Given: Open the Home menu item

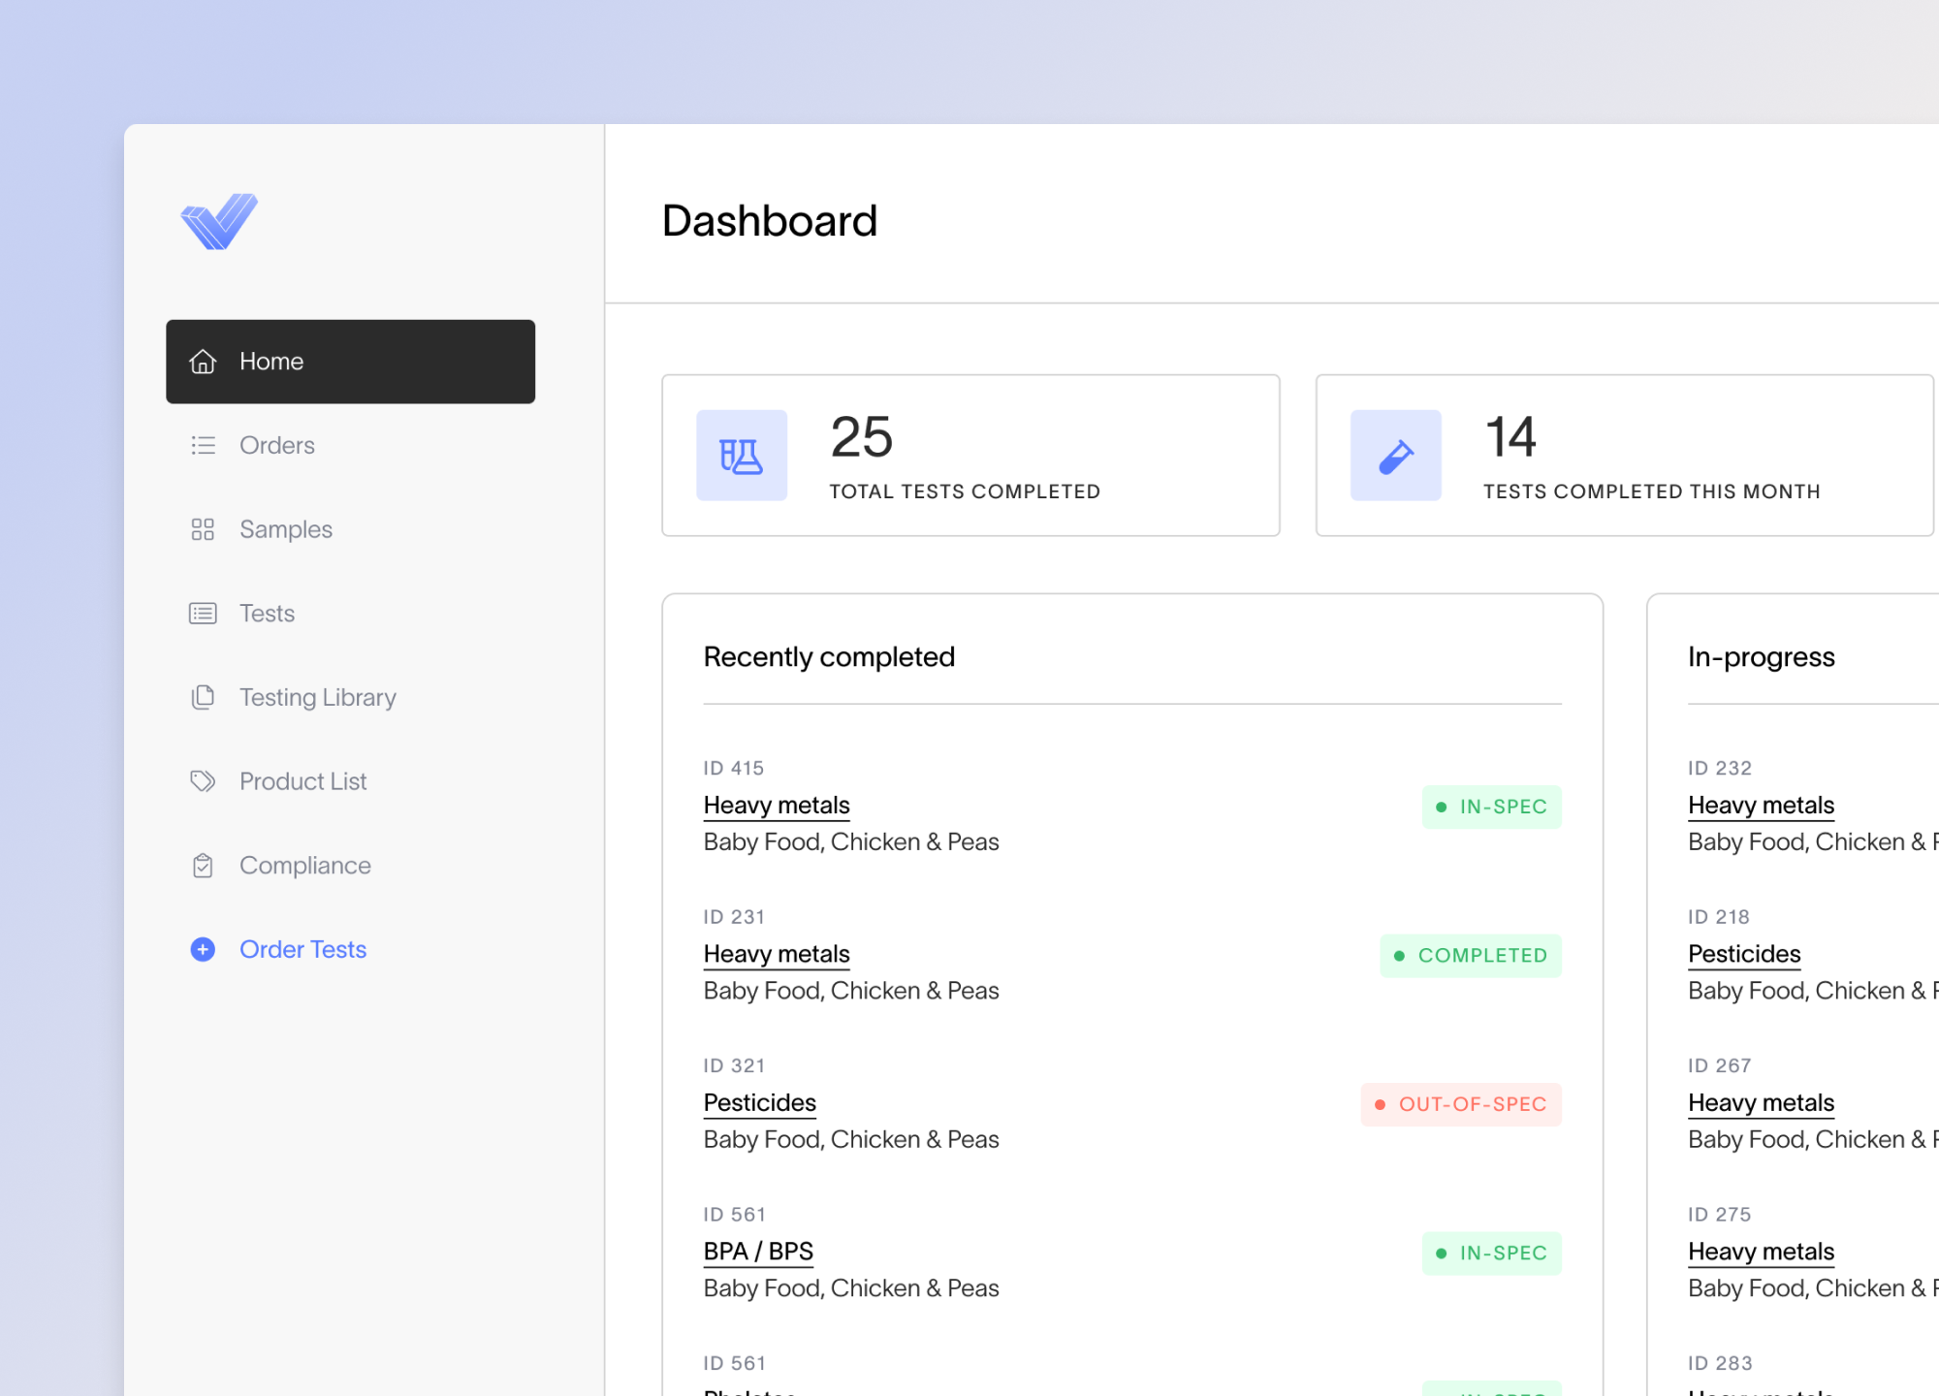Looking at the screenshot, I should 350,362.
